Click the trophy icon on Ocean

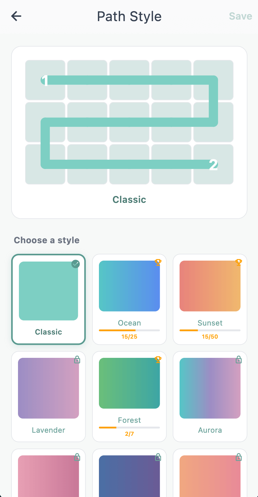click(158, 262)
